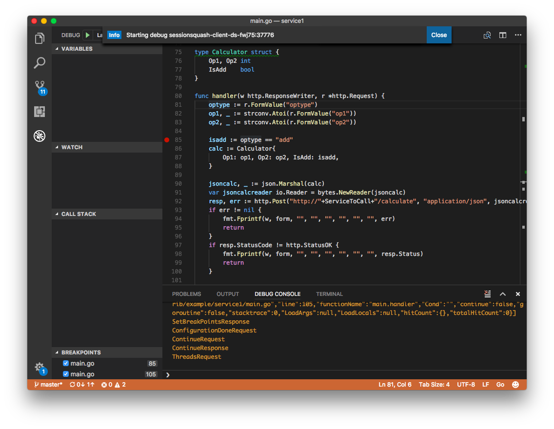Screen dimensions: 554x429
Task: Collapse the CALL STACK section
Action: (x=107, y=214)
